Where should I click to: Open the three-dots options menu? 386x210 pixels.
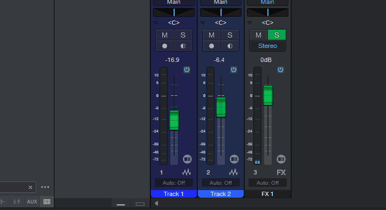click(x=45, y=187)
